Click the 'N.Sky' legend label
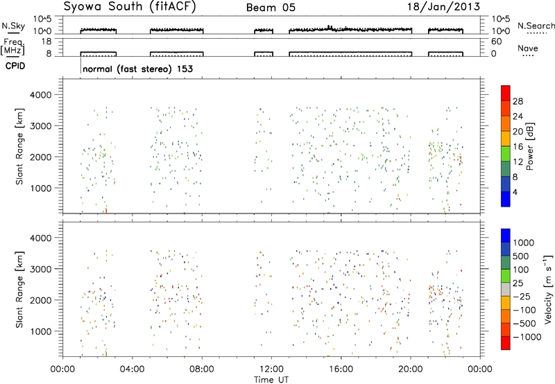Image resolution: width=555 pixels, height=384 pixels. pos(13,26)
